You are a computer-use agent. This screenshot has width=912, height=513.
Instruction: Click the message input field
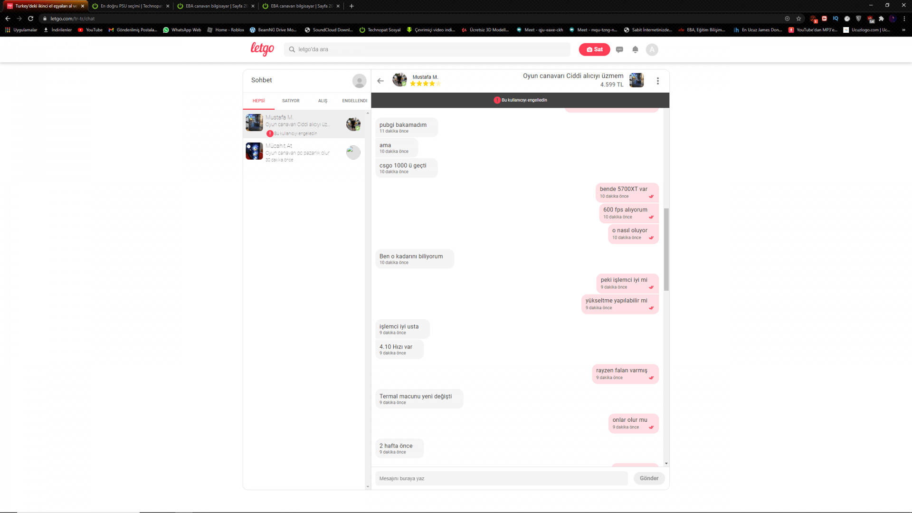[x=501, y=478]
